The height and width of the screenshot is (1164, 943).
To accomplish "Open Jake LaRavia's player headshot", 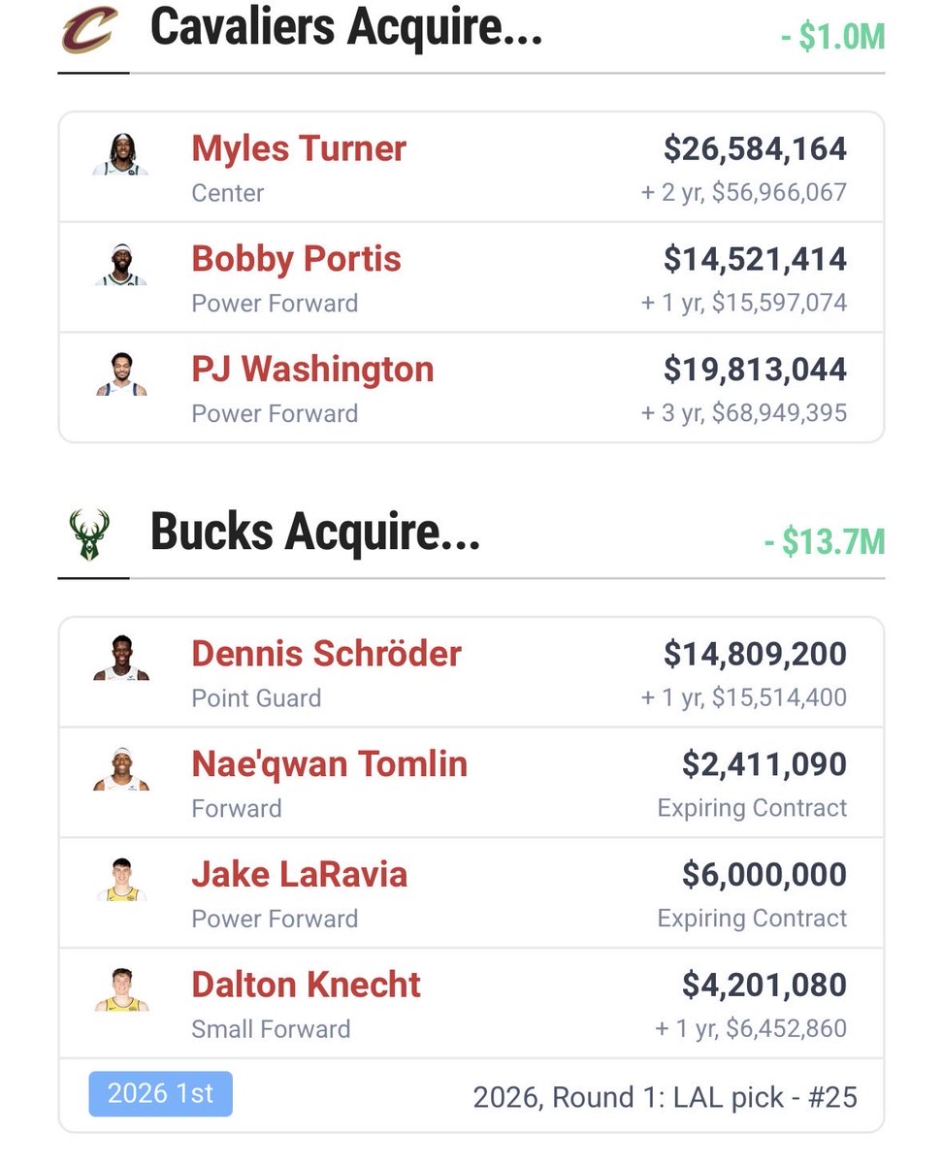I will pyautogui.click(x=121, y=880).
